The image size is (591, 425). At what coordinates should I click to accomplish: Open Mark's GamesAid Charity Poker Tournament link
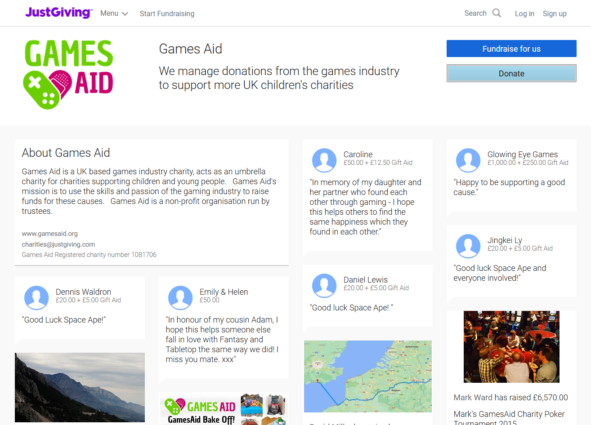tap(509, 418)
